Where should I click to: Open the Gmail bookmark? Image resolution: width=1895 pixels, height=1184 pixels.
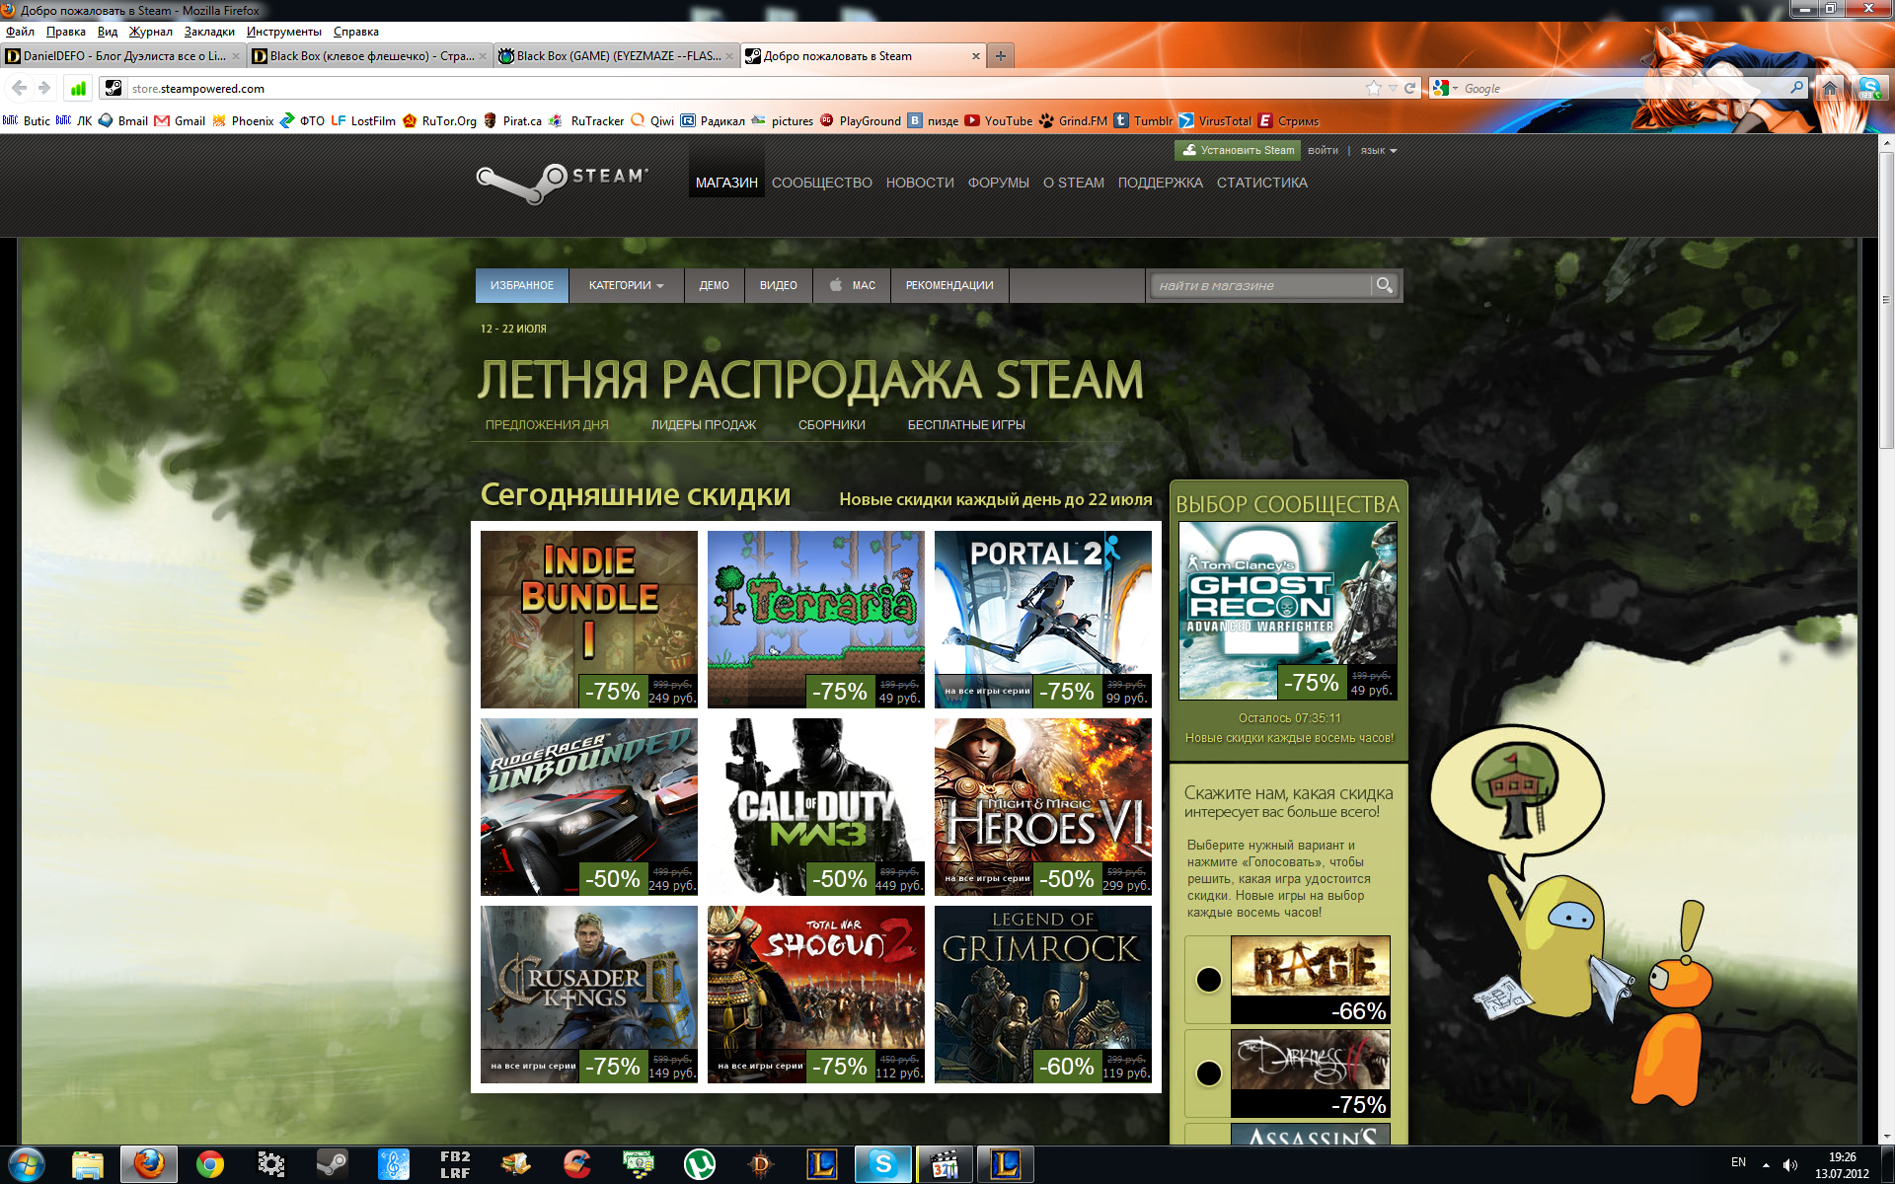point(181,120)
